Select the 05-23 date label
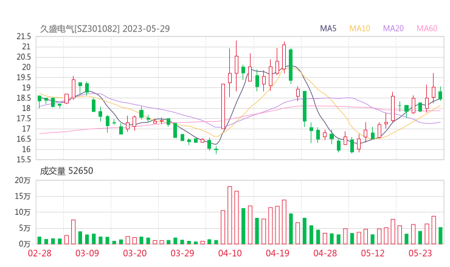 [420, 253]
